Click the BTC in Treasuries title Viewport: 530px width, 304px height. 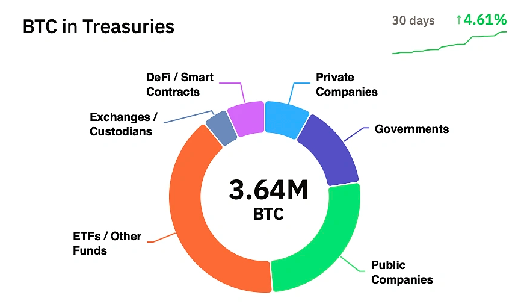pos(99,26)
